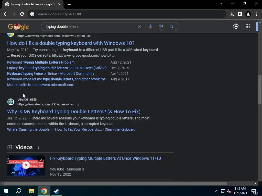Open Google quick settings gear
Viewport: 262px width, 196px height.
coord(236,26)
